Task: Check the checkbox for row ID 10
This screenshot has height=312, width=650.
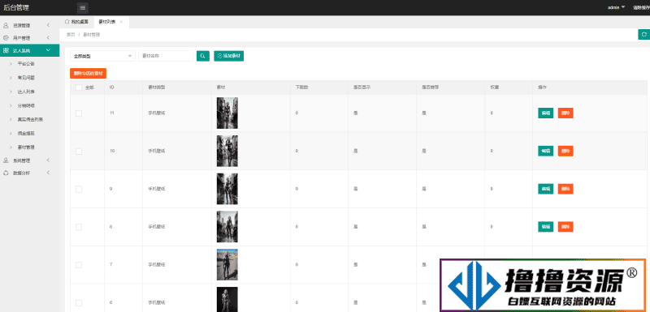Action: pos(79,152)
